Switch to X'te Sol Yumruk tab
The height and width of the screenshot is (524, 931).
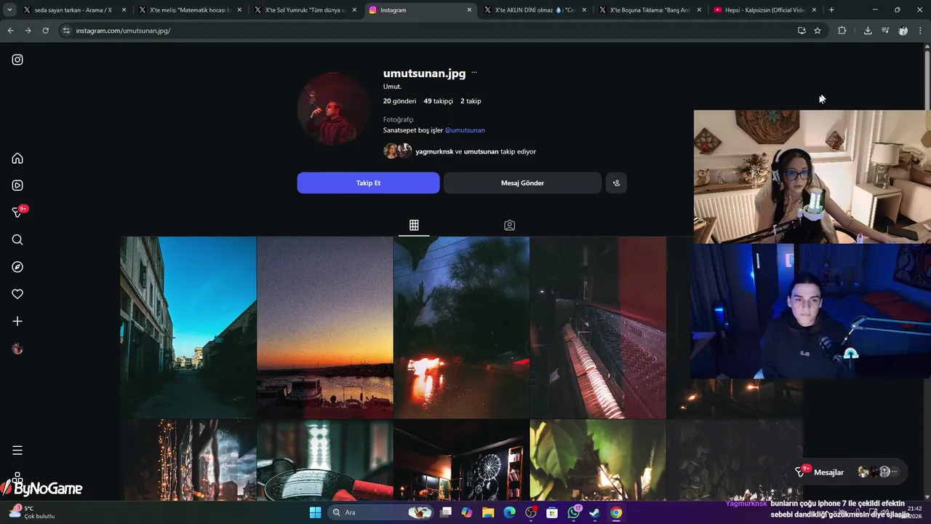tap(305, 10)
